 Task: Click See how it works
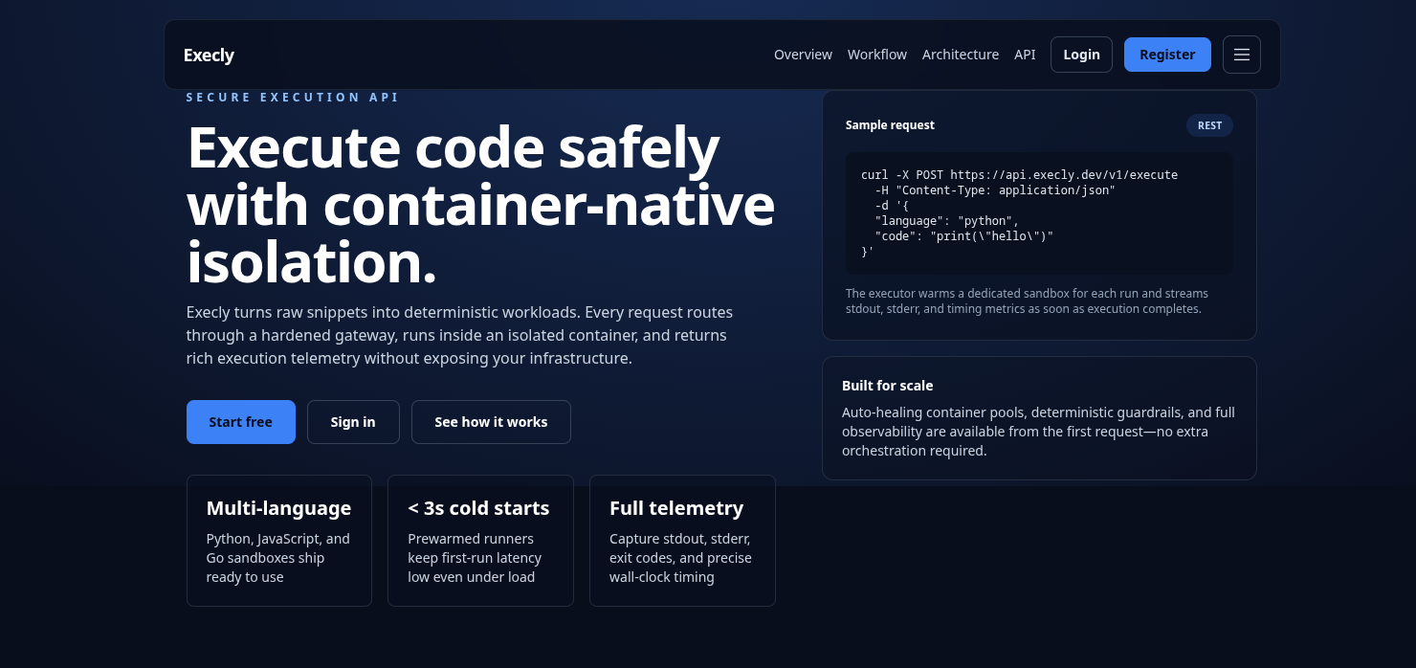pyautogui.click(x=491, y=422)
